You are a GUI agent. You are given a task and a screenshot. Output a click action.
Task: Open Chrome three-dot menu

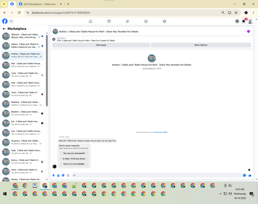coord(253,13)
